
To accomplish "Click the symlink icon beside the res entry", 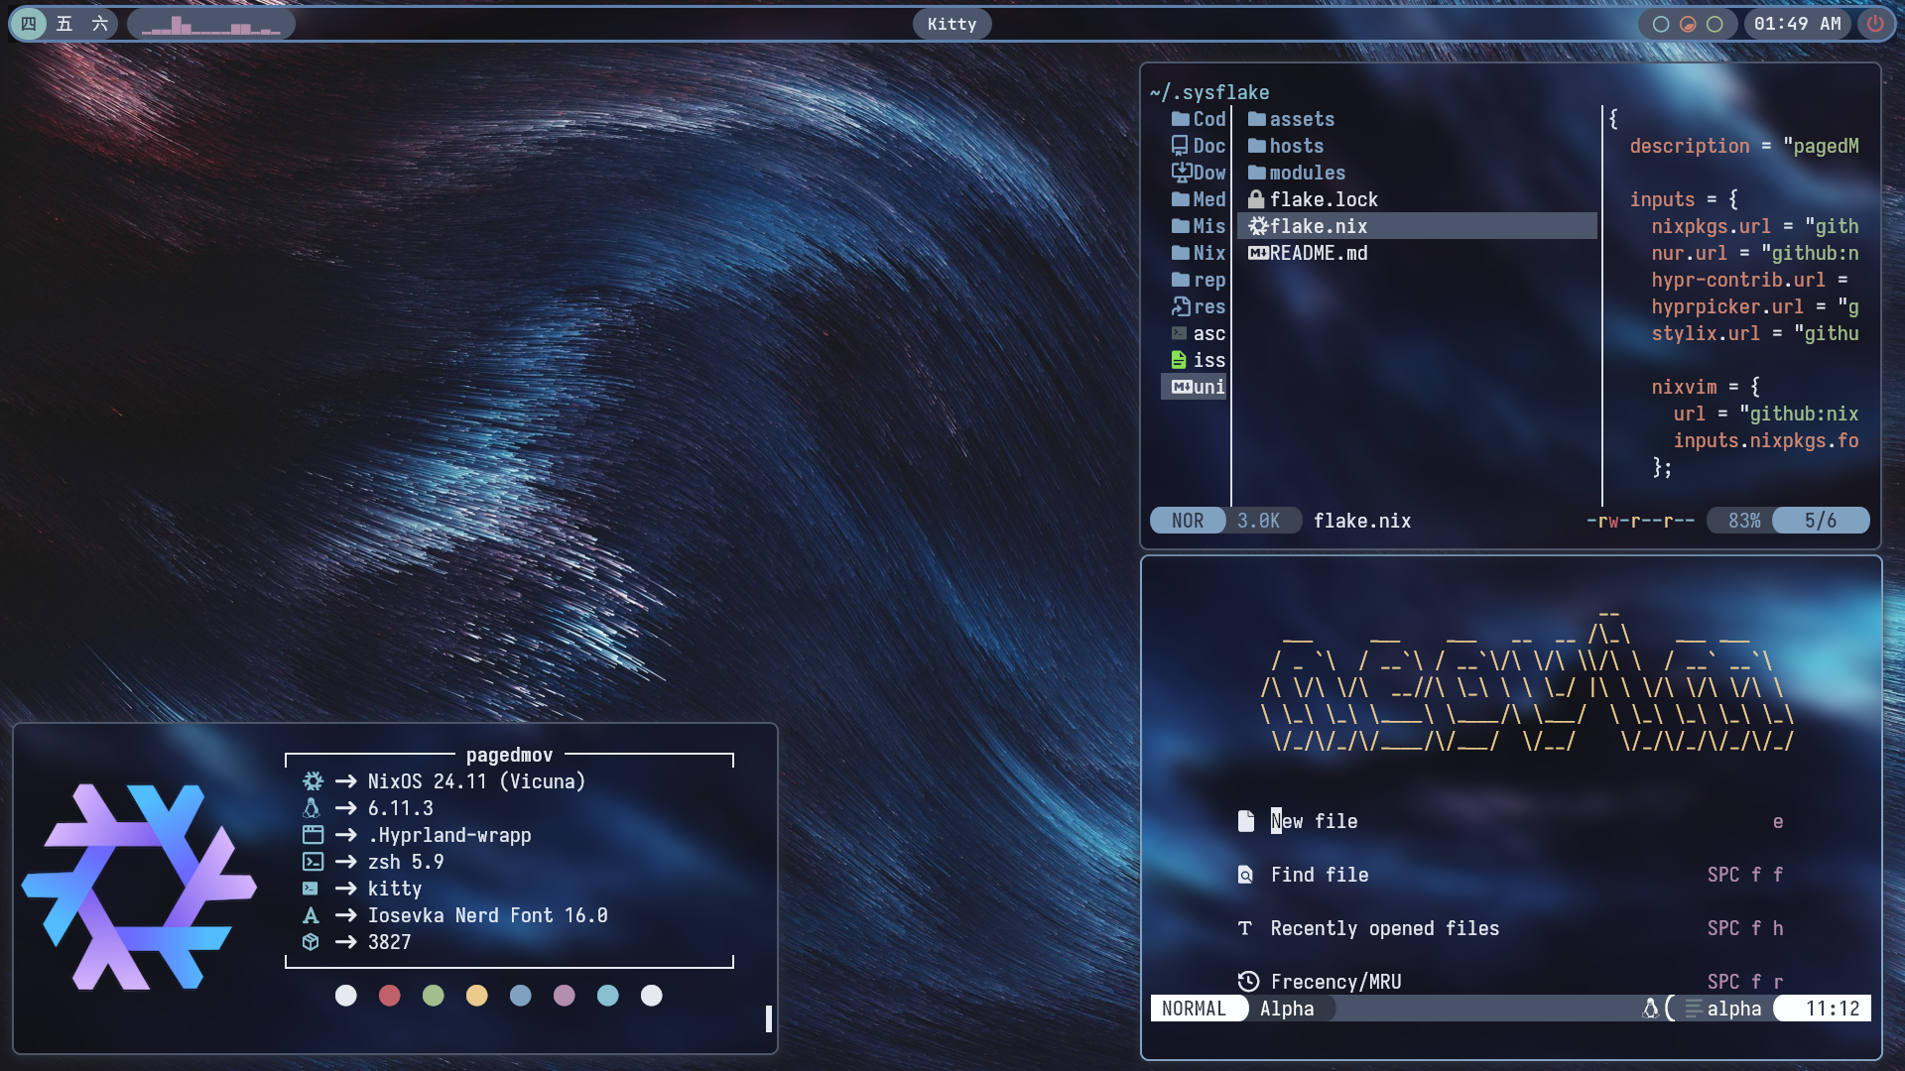I will pyautogui.click(x=1180, y=306).
